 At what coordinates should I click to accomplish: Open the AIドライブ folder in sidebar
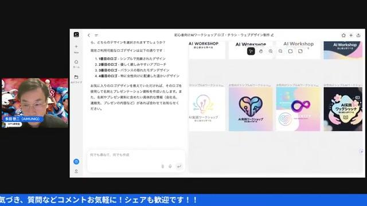point(76,79)
